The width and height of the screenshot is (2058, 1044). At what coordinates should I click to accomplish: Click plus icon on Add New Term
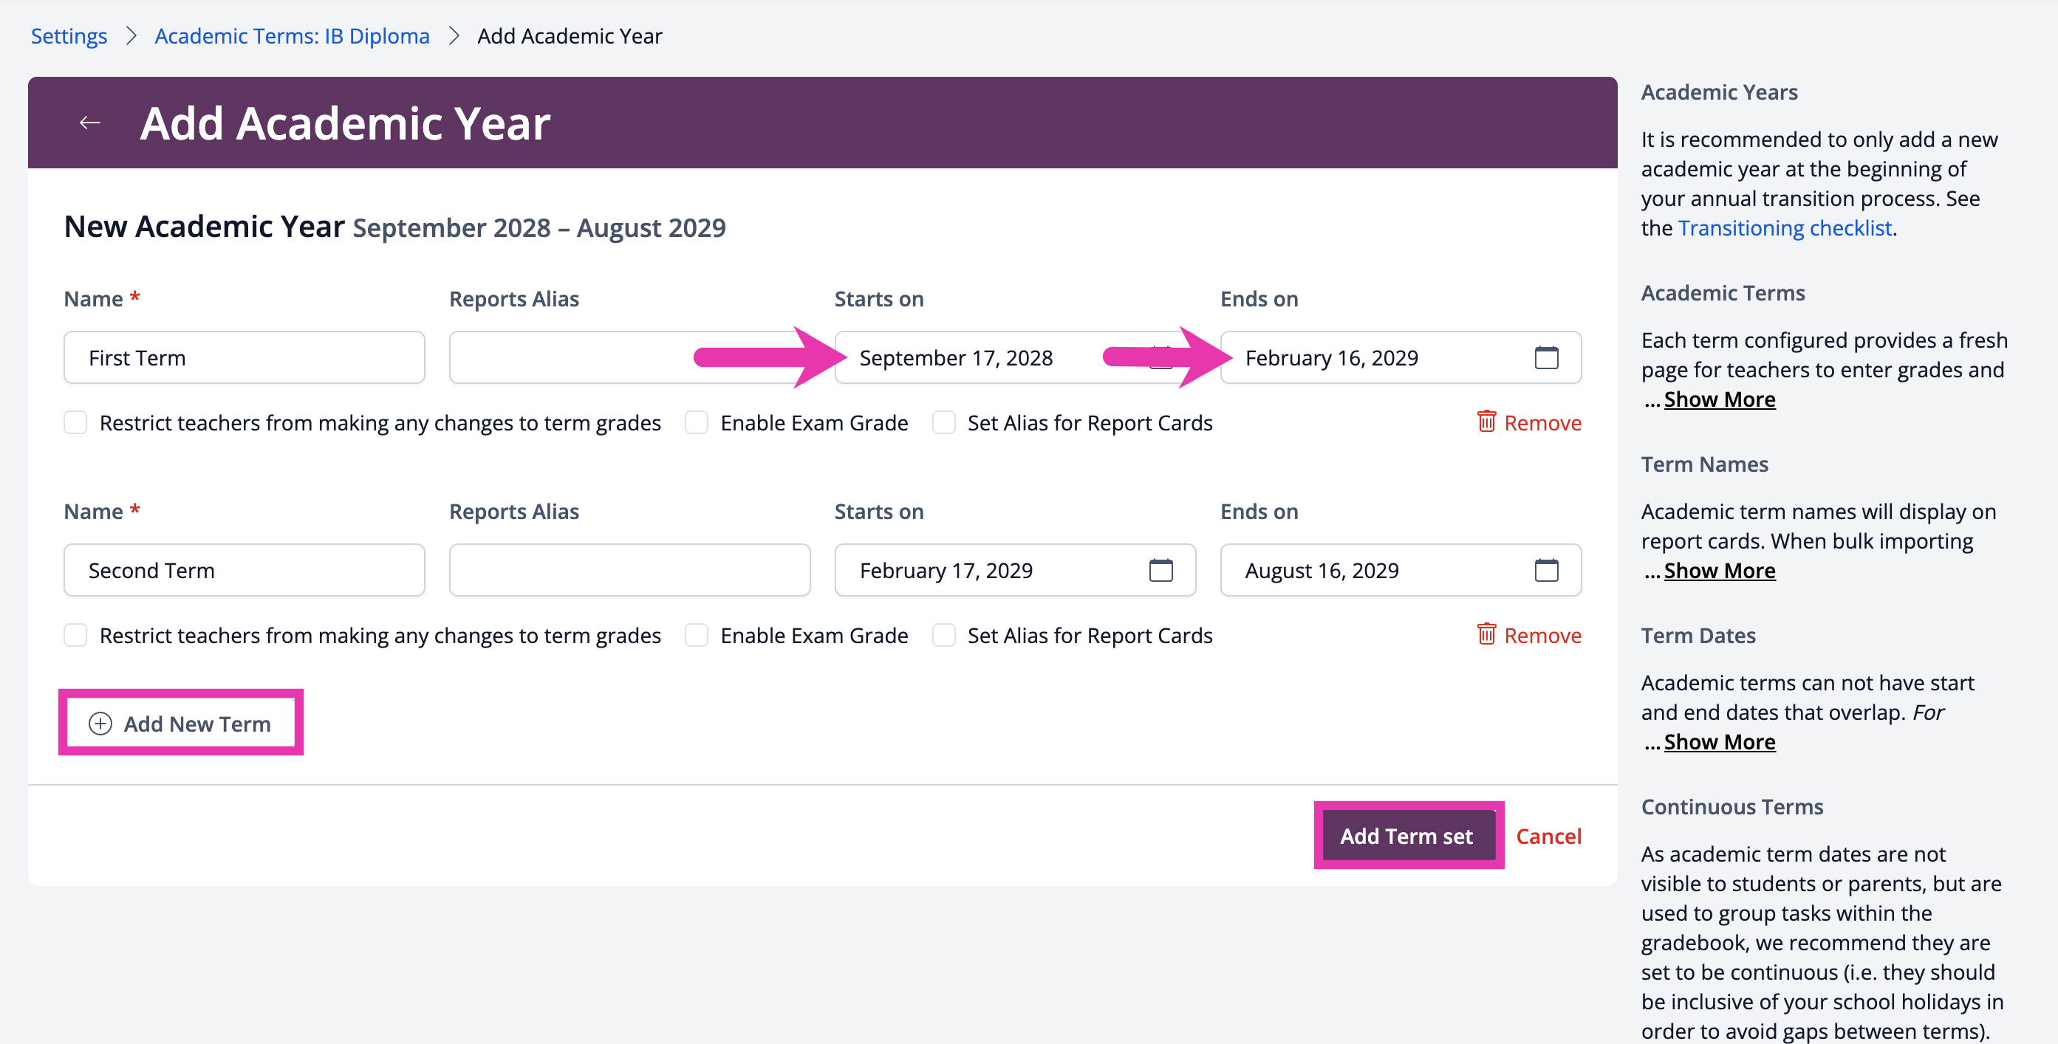pyautogui.click(x=100, y=723)
